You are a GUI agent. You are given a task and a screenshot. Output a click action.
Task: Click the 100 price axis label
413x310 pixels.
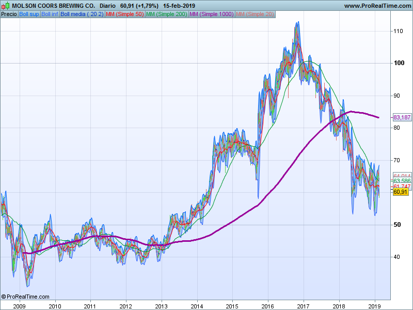399,63
